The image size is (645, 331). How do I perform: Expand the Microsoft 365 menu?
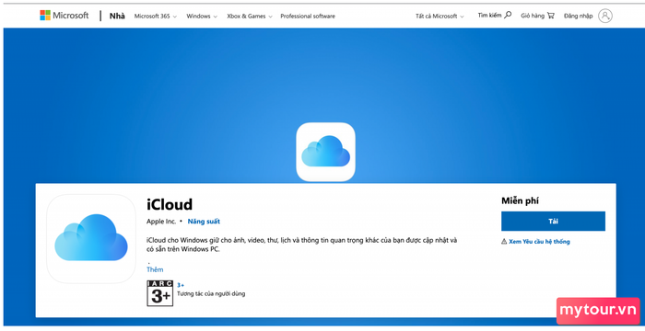click(156, 17)
